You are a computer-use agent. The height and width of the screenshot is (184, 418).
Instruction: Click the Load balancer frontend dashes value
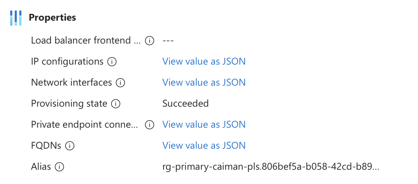point(168,41)
